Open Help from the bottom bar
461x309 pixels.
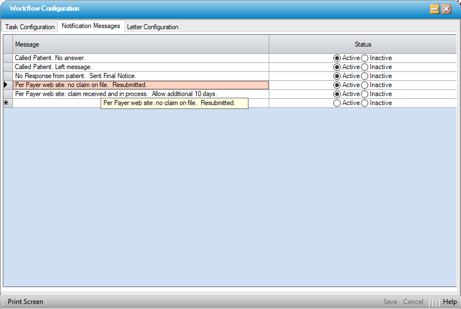(x=450, y=302)
